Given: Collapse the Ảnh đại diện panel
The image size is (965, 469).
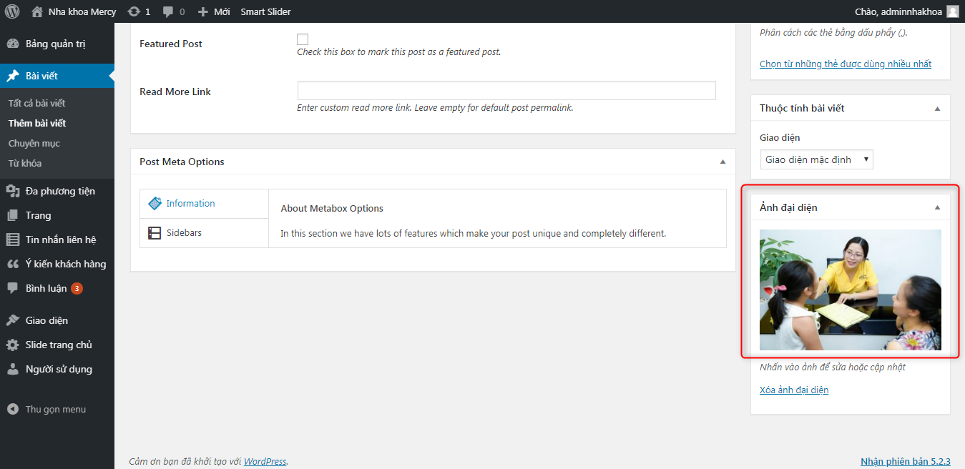Looking at the screenshot, I should click(x=937, y=207).
